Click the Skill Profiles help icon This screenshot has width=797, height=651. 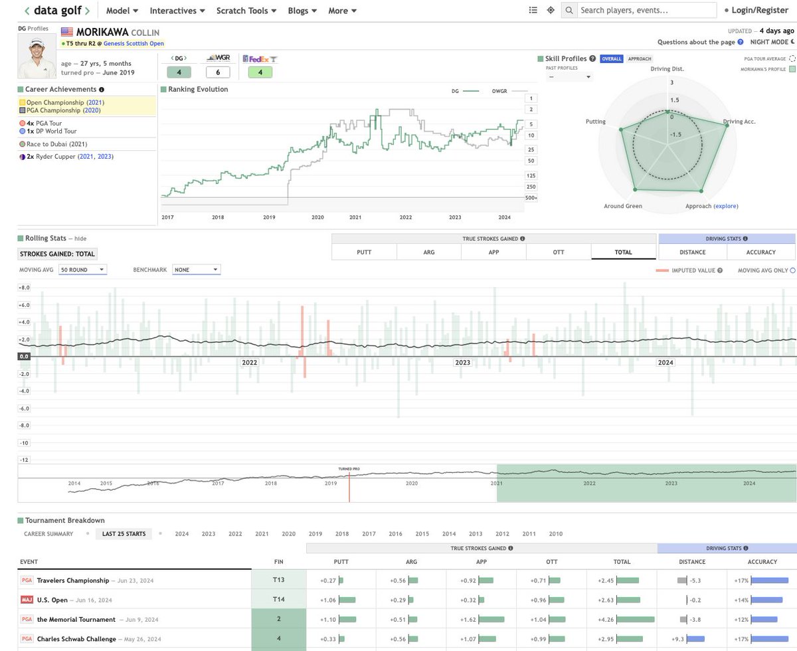click(x=592, y=58)
